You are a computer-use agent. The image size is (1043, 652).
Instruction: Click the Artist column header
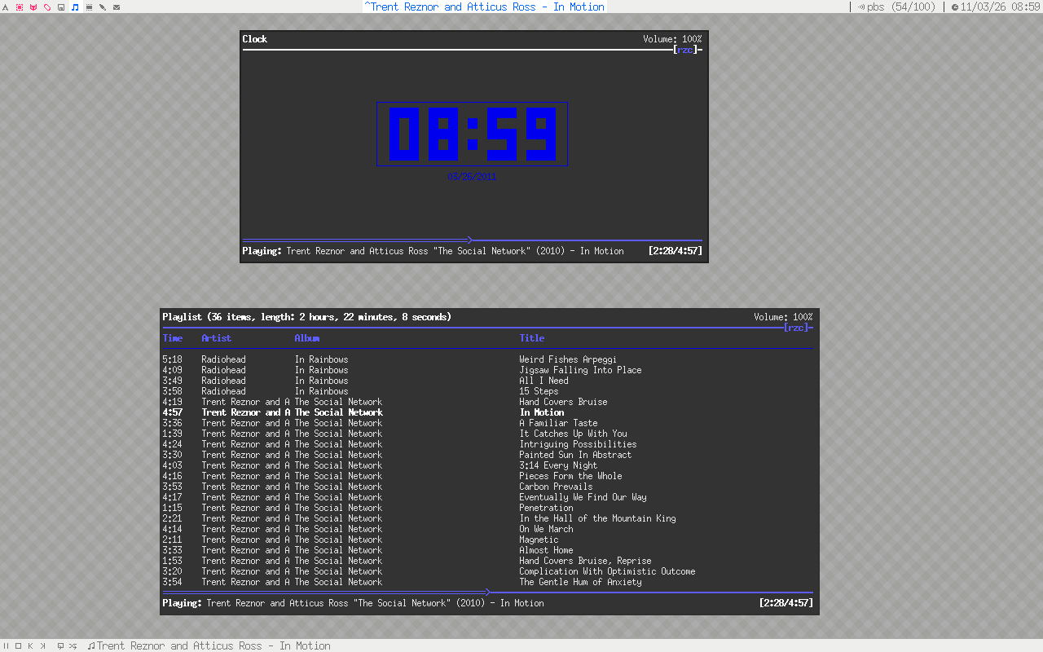(x=217, y=338)
